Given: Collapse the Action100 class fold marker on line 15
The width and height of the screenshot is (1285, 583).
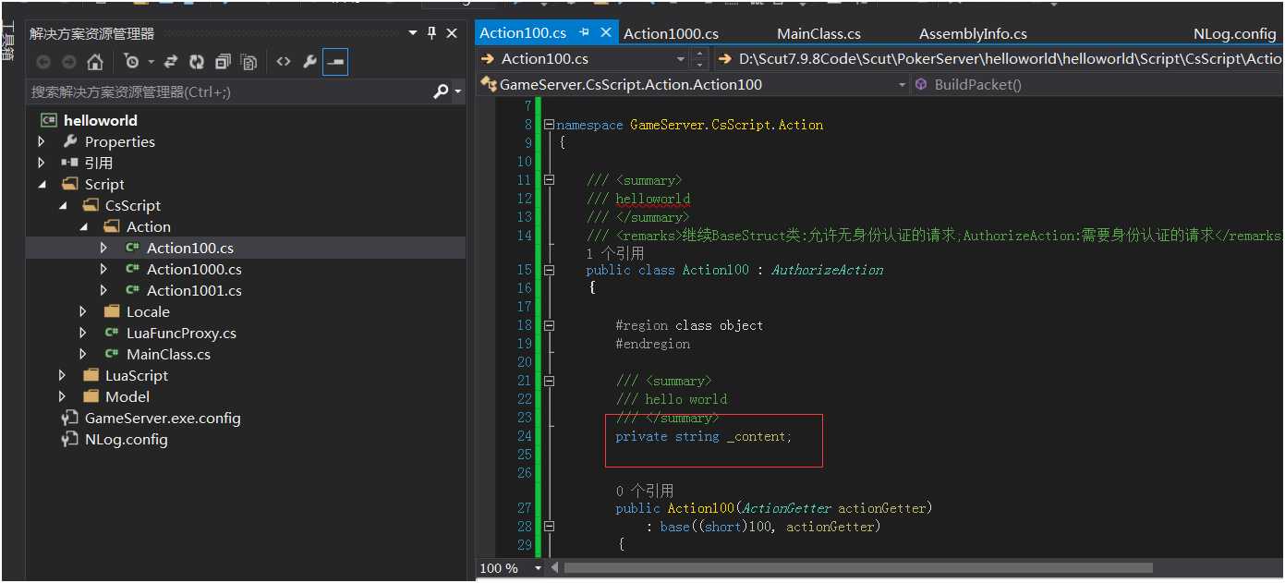Looking at the screenshot, I should pos(549,270).
